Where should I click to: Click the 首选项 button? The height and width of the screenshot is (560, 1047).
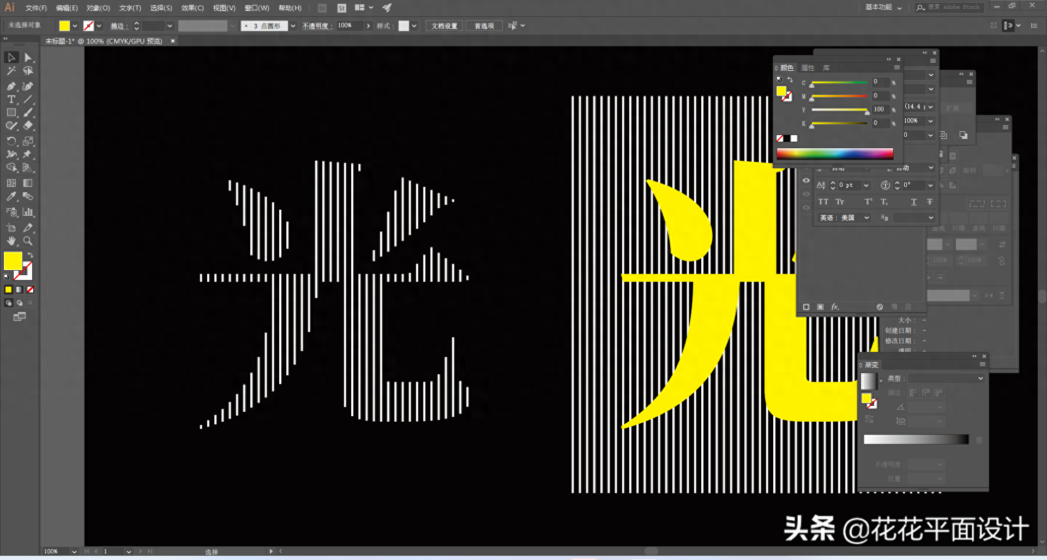484,26
